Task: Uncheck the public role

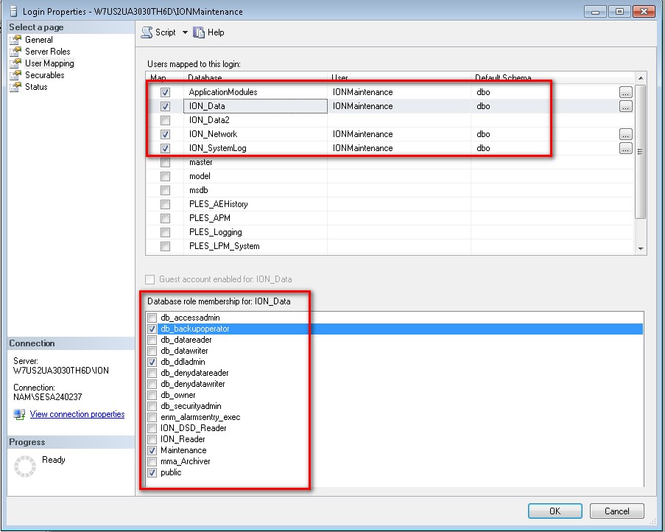Action: click(x=152, y=472)
